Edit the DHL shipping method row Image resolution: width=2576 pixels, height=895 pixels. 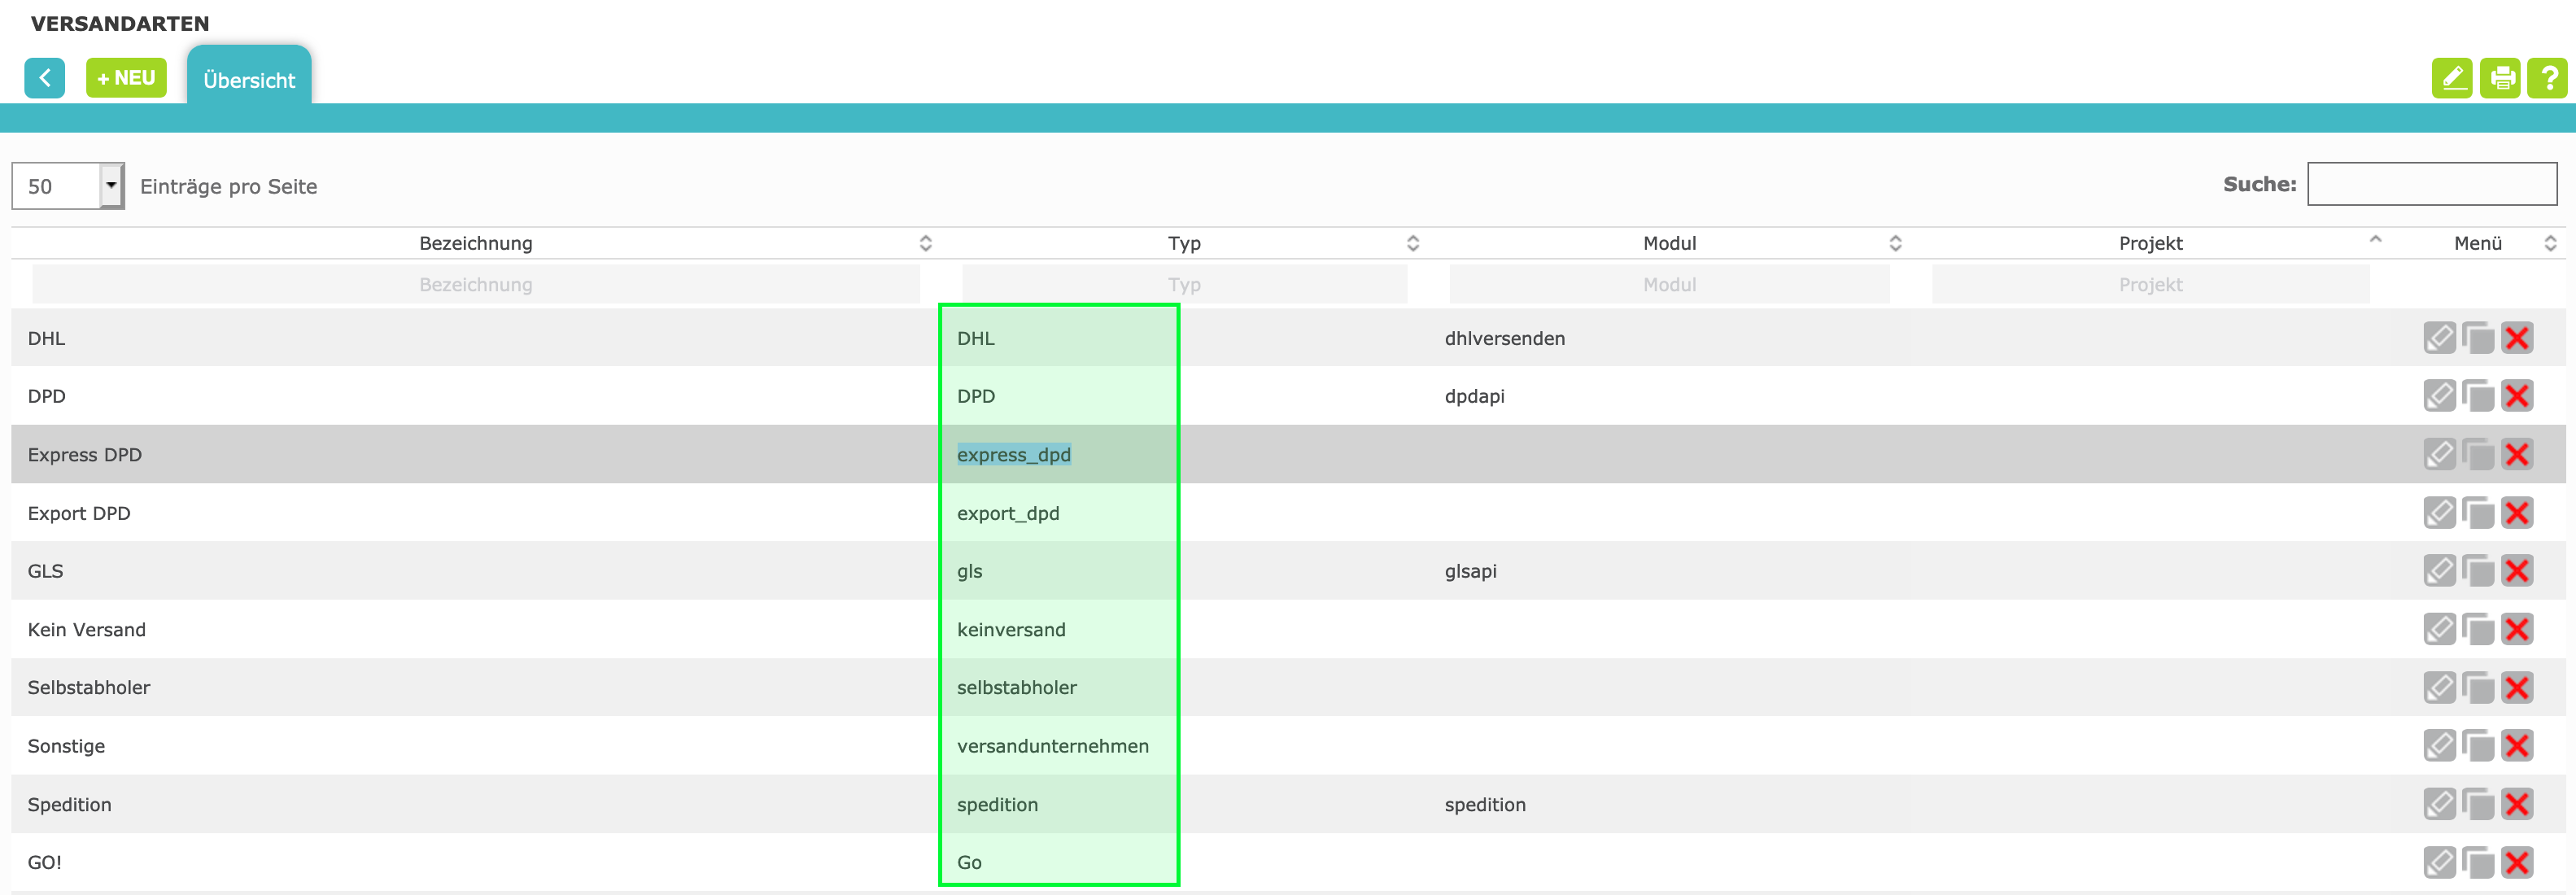coord(2439,338)
